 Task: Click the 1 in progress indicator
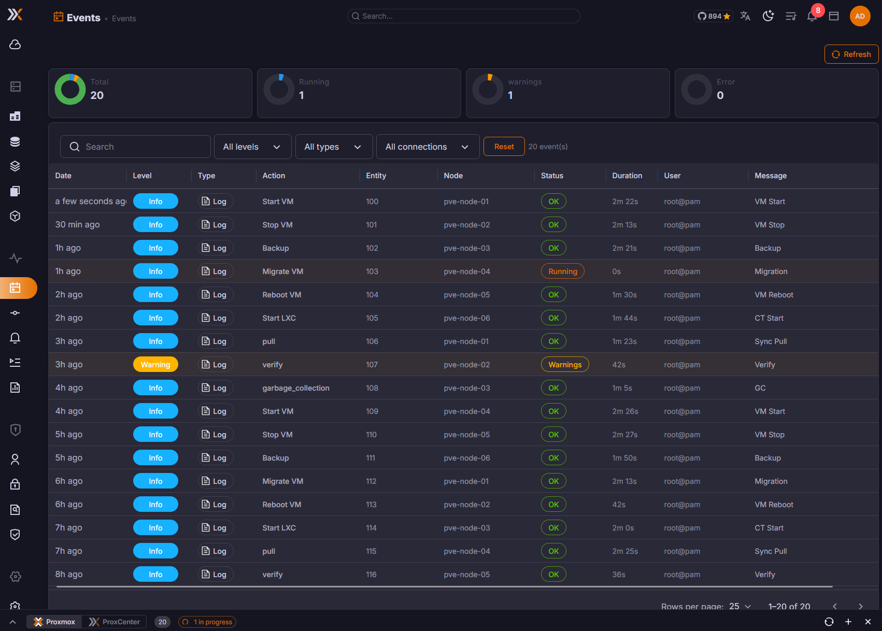coord(207,622)
